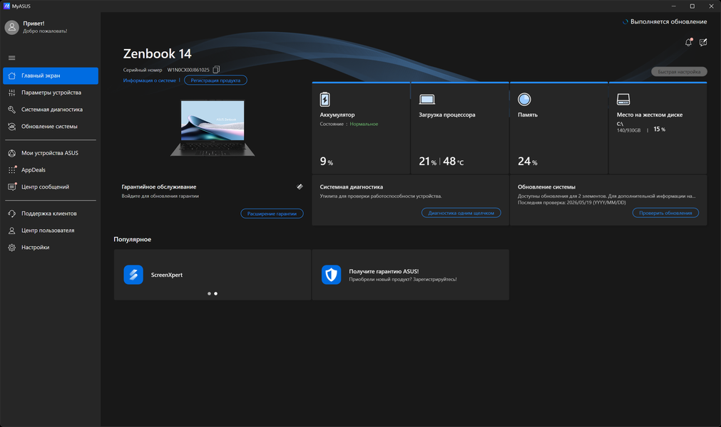Click the ScreenXpert label

(167, 275)
